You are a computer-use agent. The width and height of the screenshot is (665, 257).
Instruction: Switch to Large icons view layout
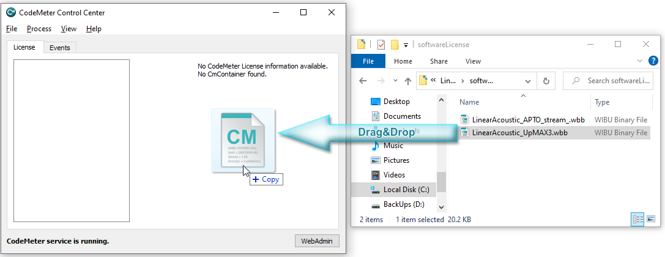click(650, 219)
